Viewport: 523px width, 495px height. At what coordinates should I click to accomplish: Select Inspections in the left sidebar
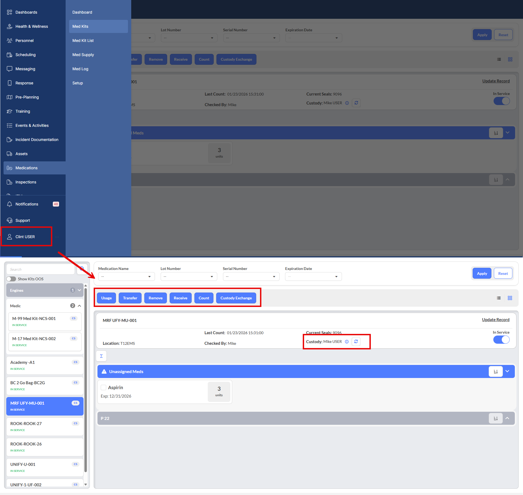pyautogui.click(x=26, y=182)
